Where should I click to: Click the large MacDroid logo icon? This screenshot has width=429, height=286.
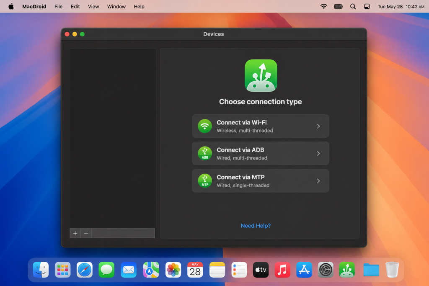pyautogui.click(x=261, y=75)
